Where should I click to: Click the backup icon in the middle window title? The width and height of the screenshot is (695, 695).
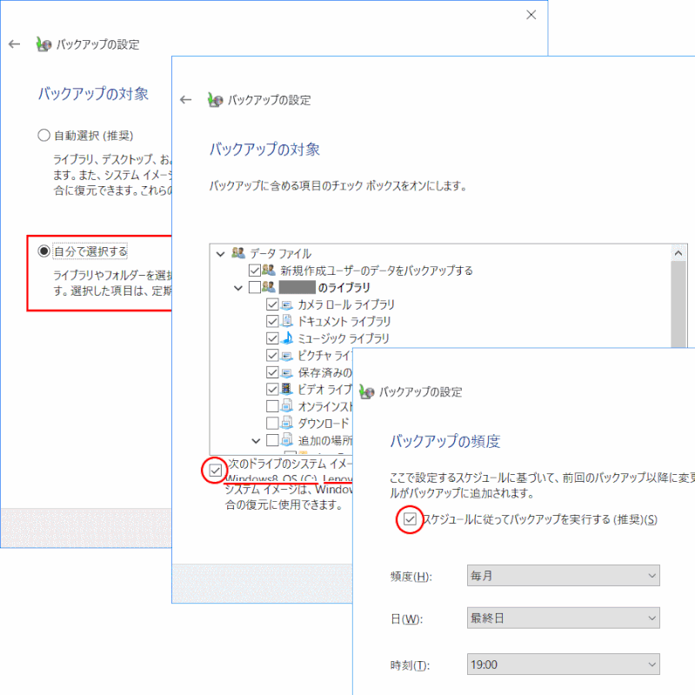click(215, 100)
